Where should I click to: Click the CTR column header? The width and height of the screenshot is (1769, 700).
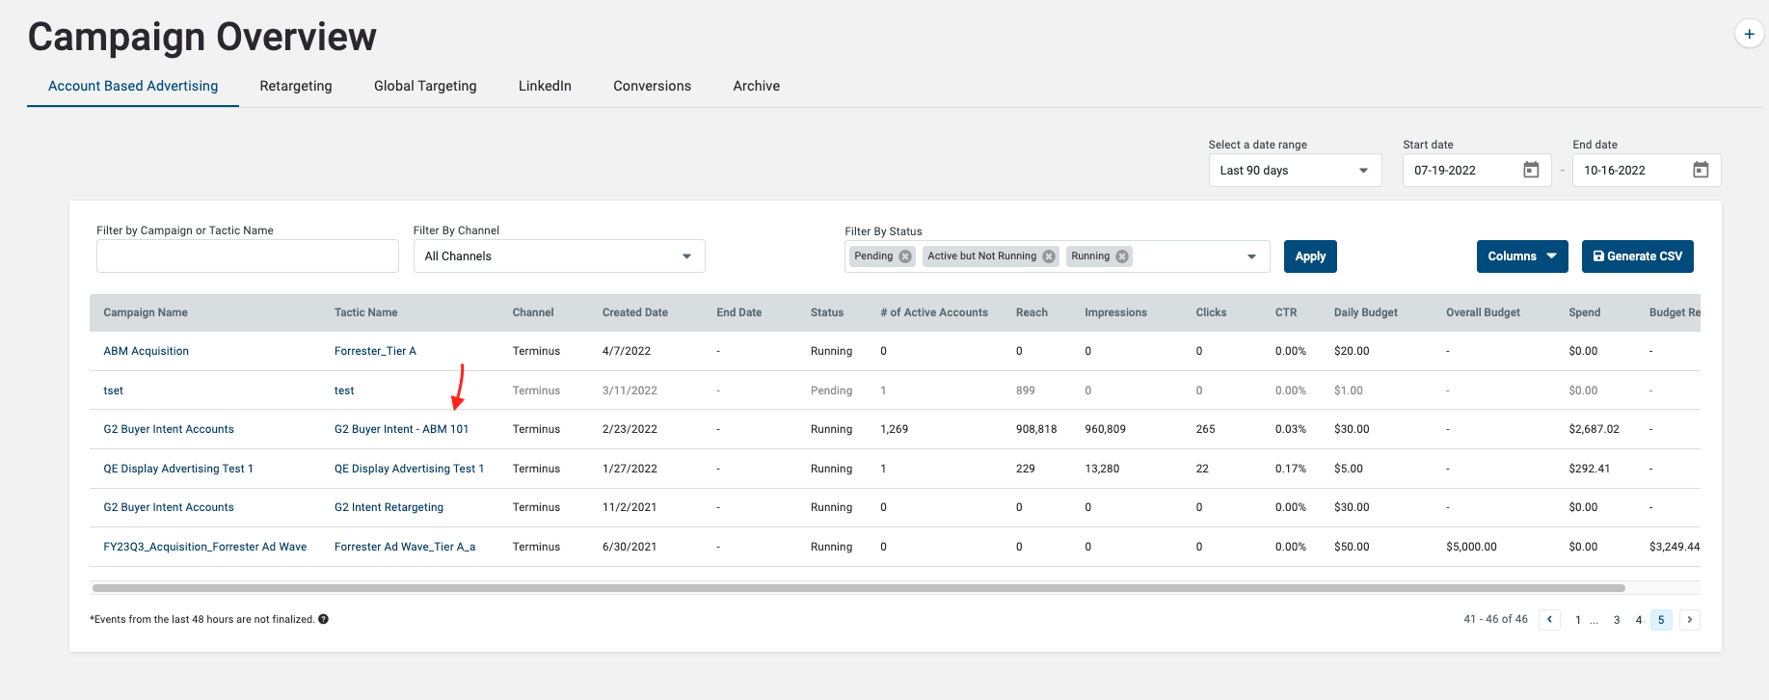pyautogui.click(x=1286, y=312)
